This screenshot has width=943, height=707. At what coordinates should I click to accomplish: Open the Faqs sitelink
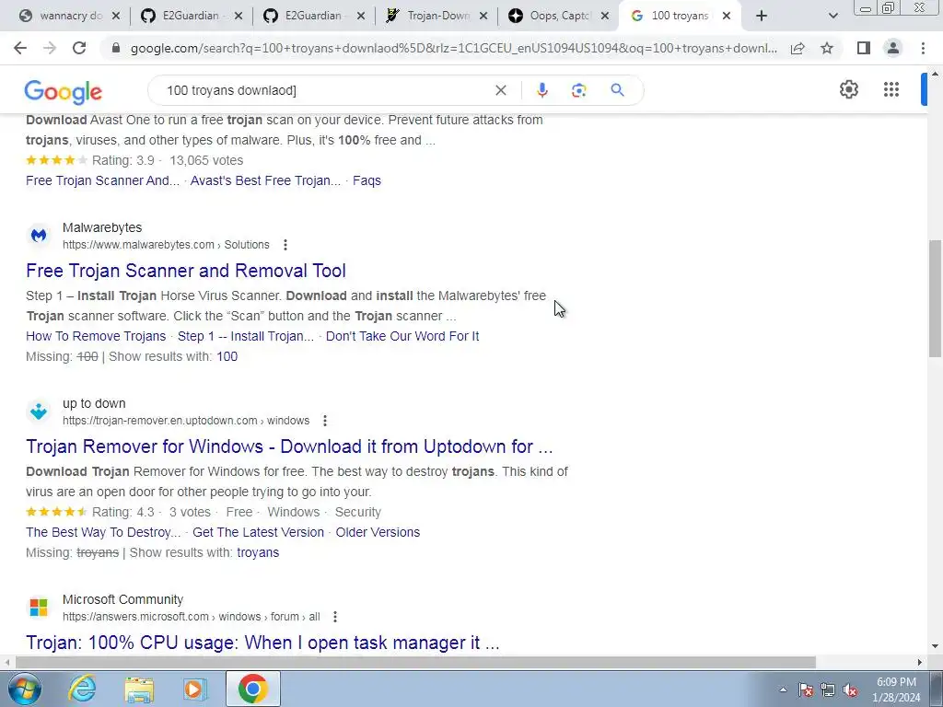coord(367,180)
